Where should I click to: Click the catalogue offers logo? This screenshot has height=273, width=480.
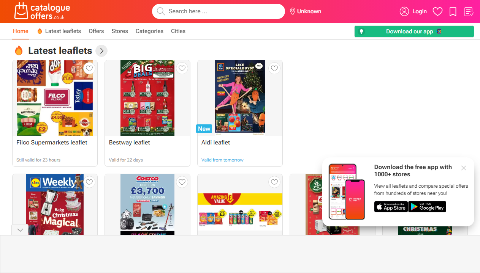click(42, 11)
